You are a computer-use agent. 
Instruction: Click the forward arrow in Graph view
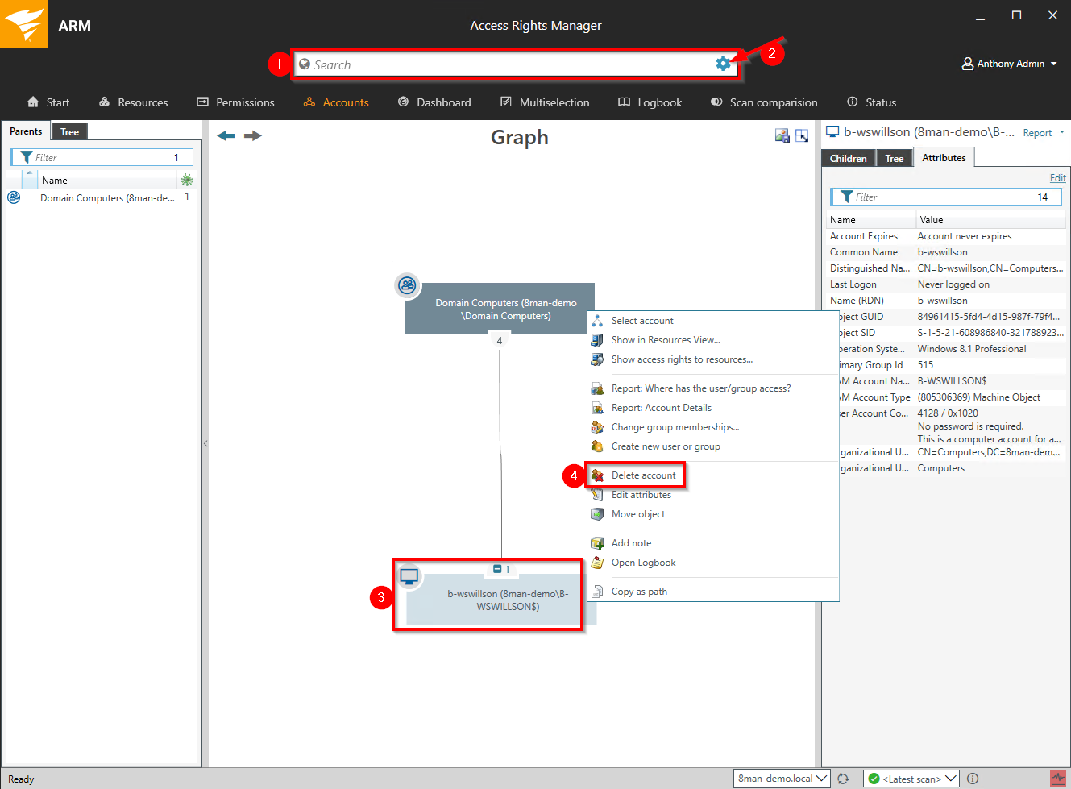tap(253, 135)
